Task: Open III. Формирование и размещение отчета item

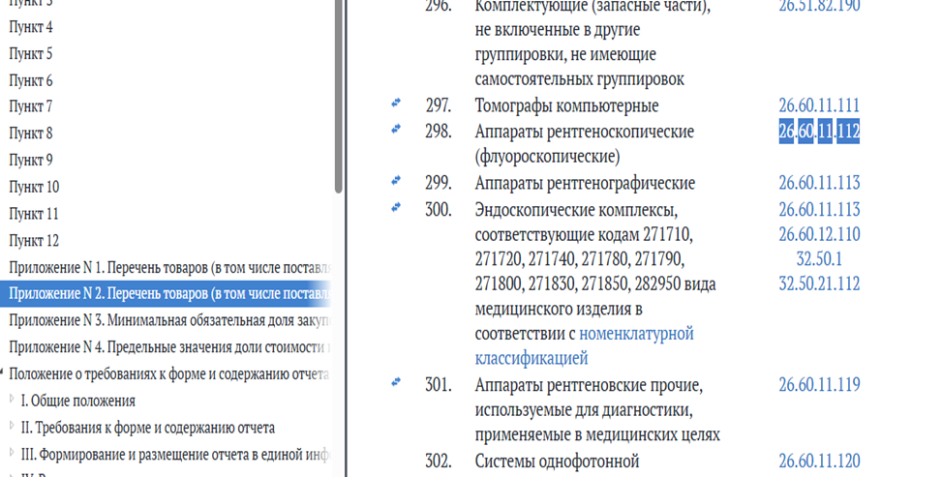Action: pyautogui.click(x=175, y=455)
